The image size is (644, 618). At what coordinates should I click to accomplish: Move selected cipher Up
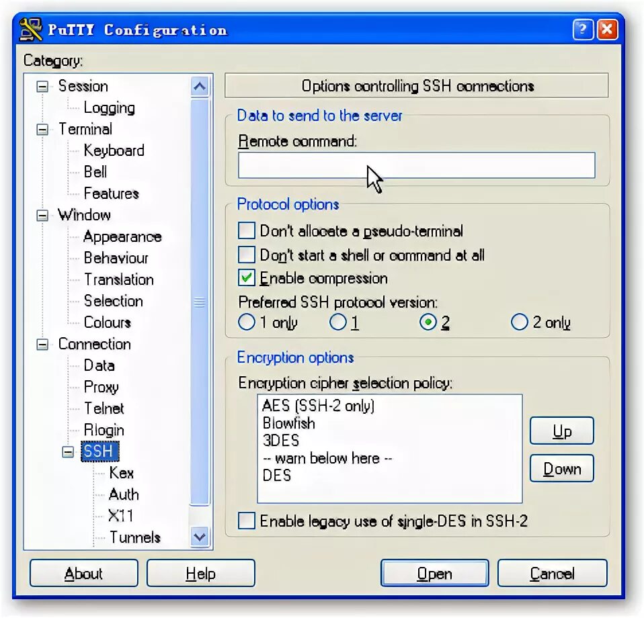(x=562, y=431)
